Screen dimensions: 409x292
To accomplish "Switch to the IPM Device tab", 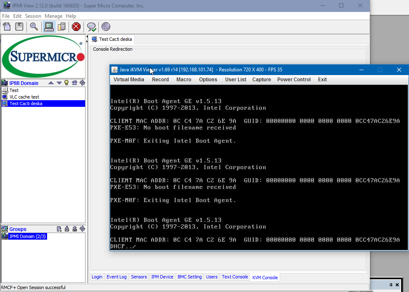I will [x=162, y=277].
